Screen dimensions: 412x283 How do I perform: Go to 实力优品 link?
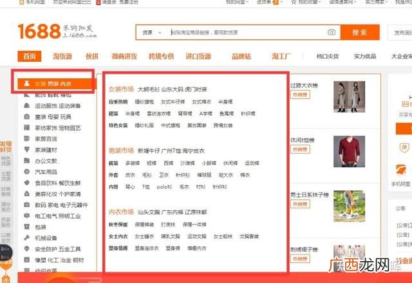365,56
